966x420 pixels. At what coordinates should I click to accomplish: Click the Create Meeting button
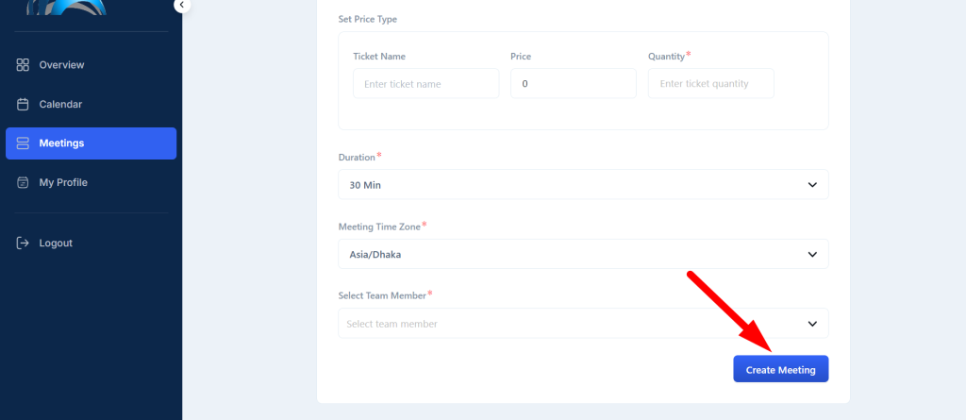coord(780,369)
